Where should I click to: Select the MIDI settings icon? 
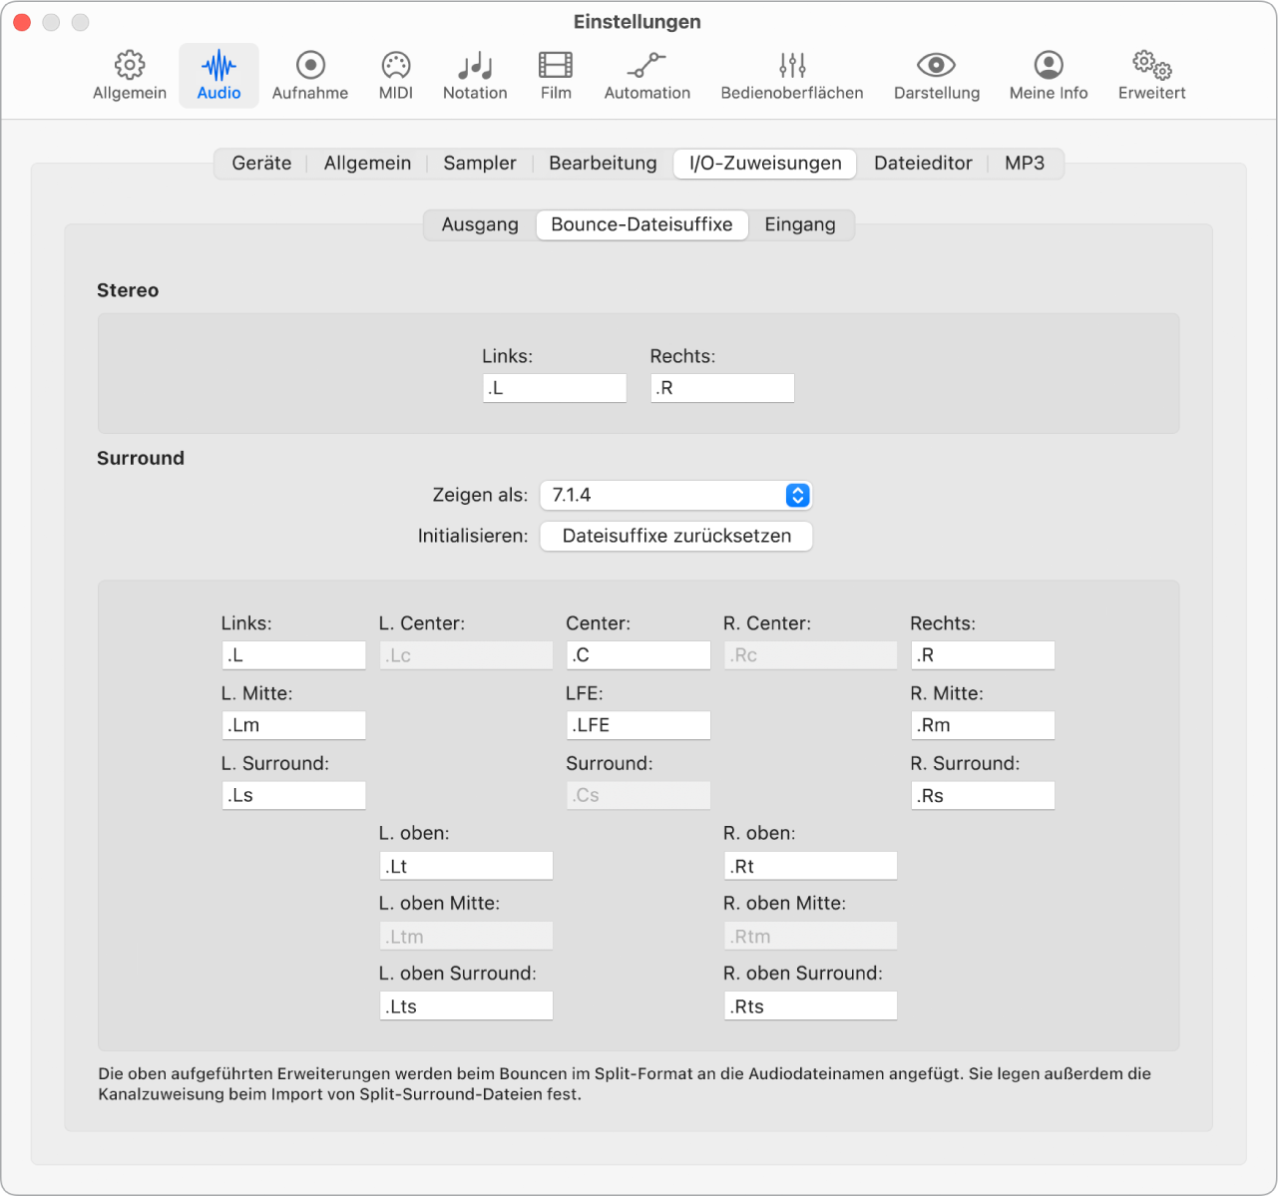395,75
